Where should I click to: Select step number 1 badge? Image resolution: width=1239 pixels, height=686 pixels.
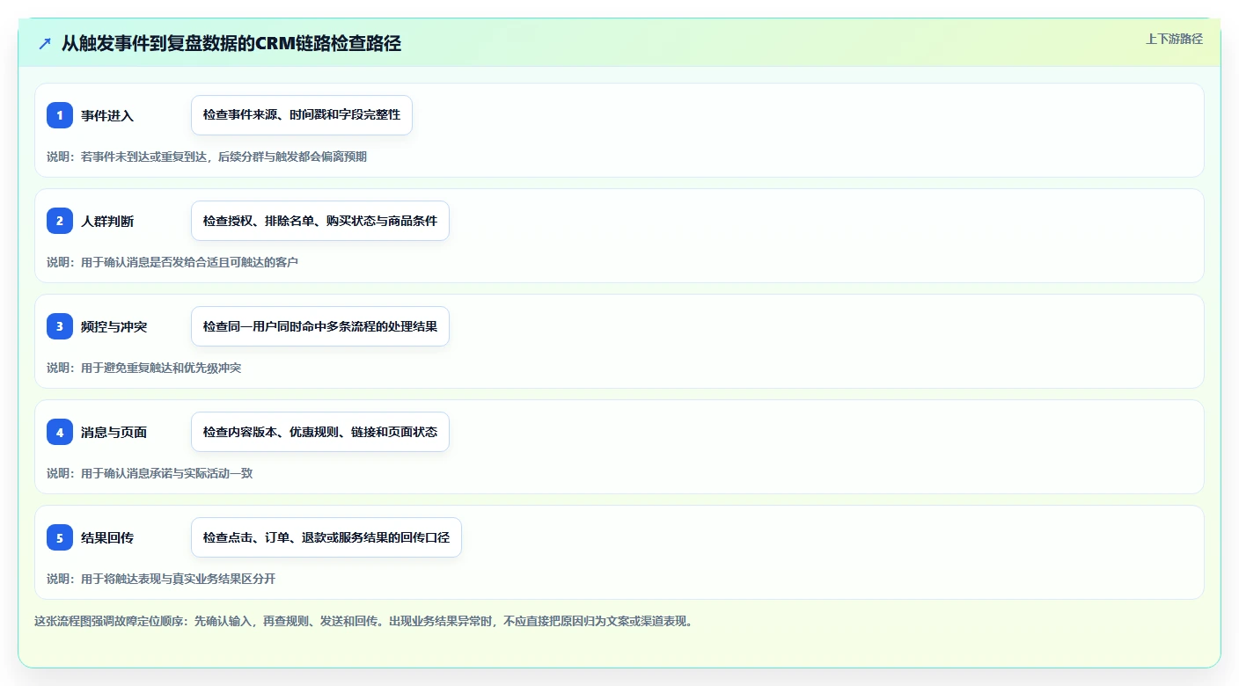(x=60, y=115)
